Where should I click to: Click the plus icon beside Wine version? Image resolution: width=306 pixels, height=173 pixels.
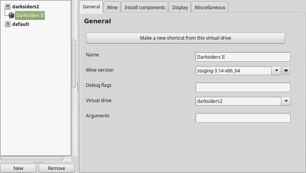click(286, 70)
